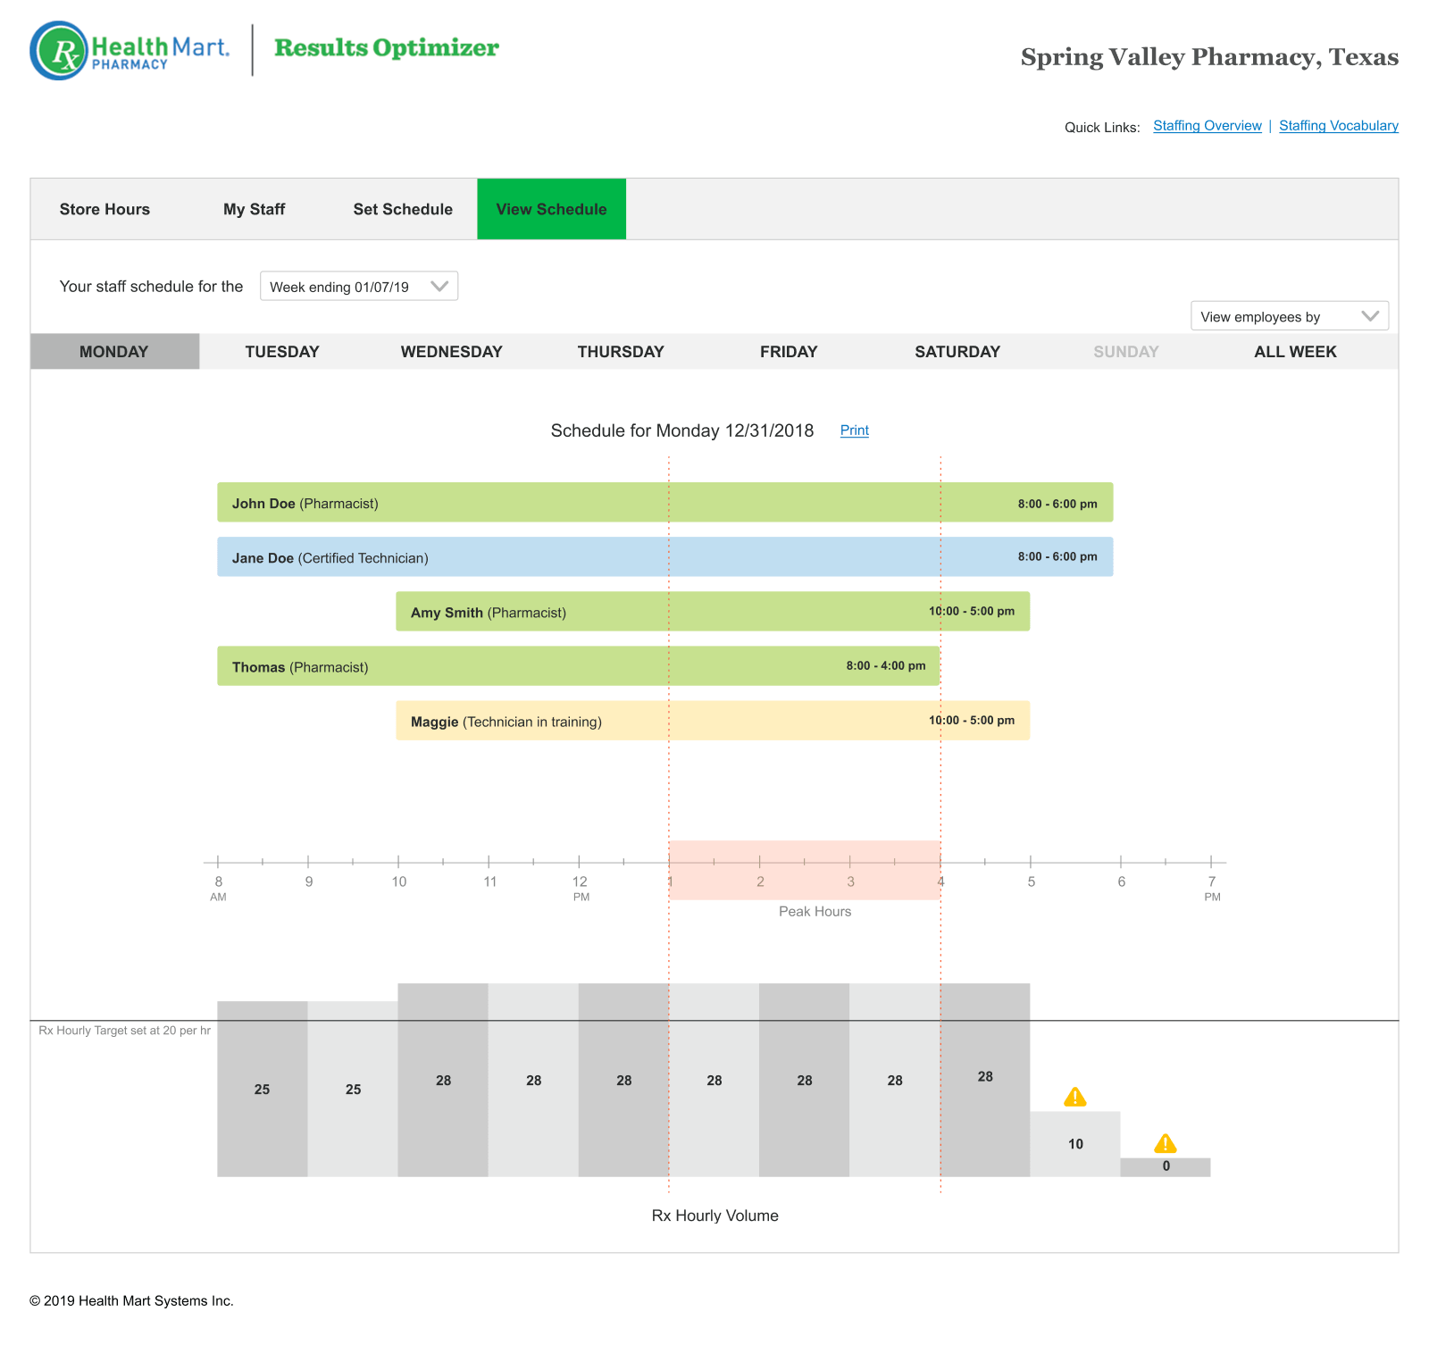Click the Print link
The height and width of the screenshot is (1345, 1429).
855,430
